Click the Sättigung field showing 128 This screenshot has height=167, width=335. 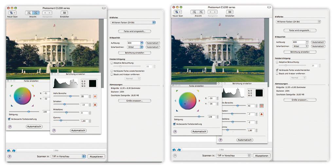[x=212, y=117]
